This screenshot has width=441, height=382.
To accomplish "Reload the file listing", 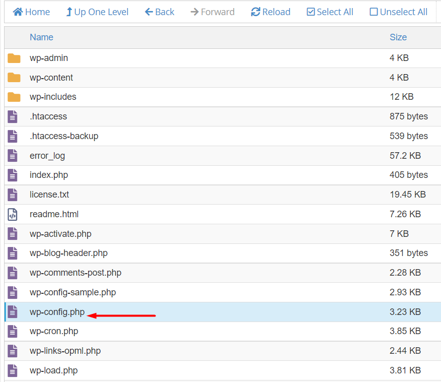I will point(270,12).
